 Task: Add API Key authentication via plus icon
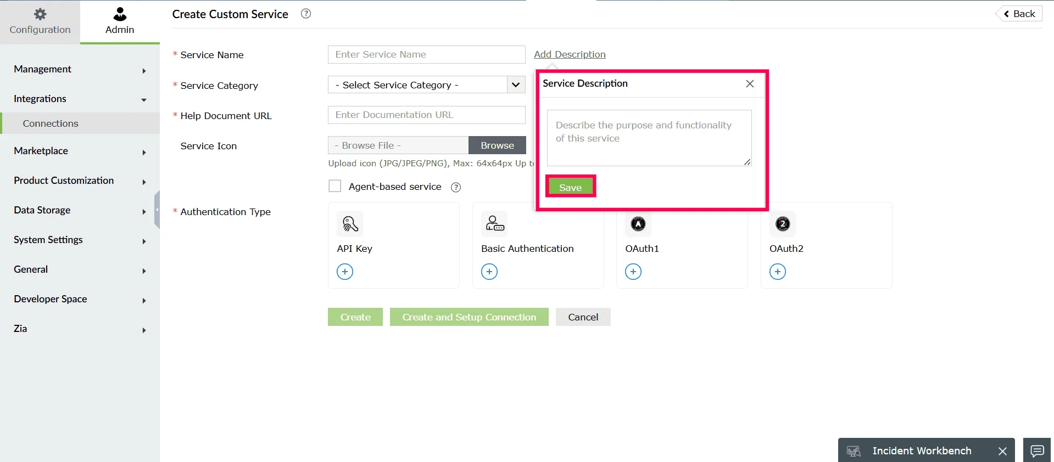[345, 272]
